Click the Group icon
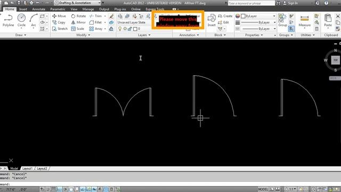341x192 pixels. 282,20
